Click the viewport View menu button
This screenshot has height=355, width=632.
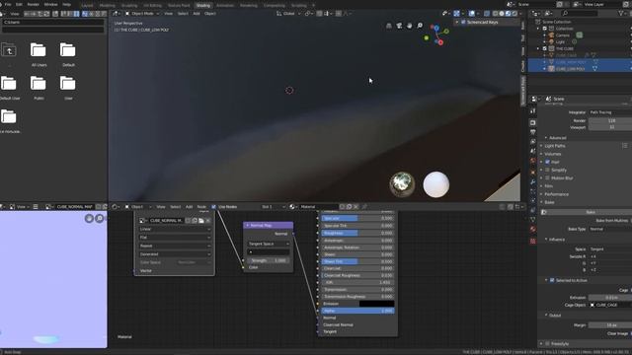pos(168,13)
